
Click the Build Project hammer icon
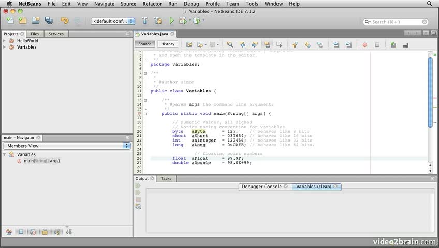click(145, 20)
